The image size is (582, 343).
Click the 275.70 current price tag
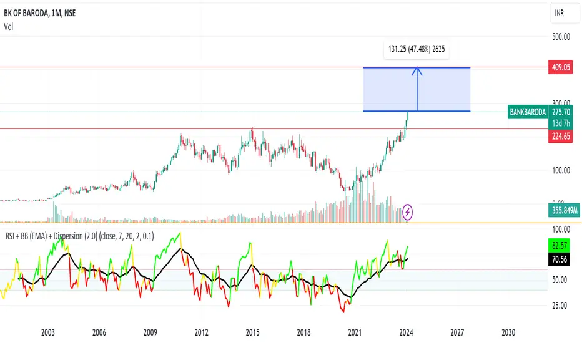(x=561, y=112)
